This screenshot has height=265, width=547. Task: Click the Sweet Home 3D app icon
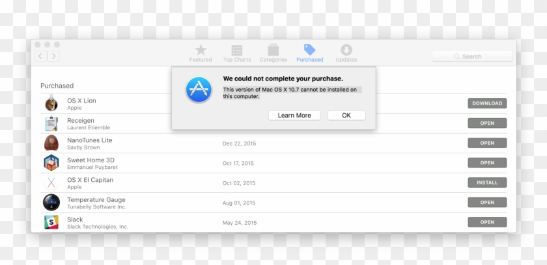[x=51, y=163]
